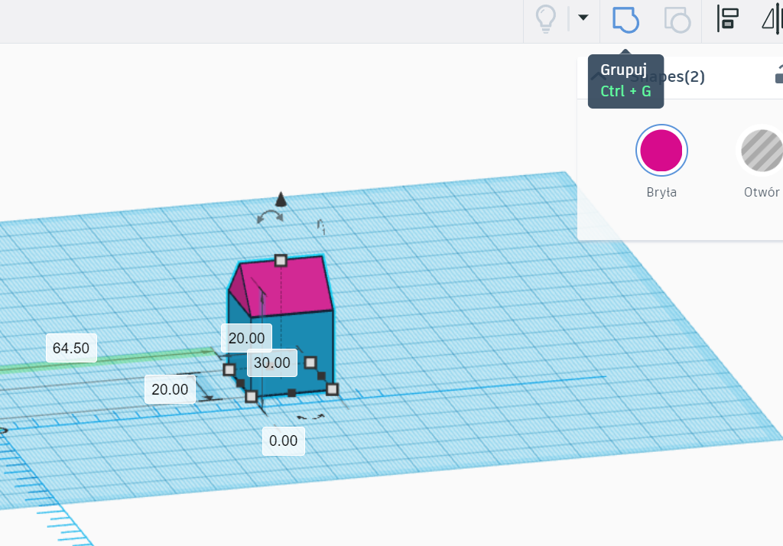Click the white corner handle touching the 30.00 label
The width and height of the screenshot is (783, 546).
click(x=310, y=362)
